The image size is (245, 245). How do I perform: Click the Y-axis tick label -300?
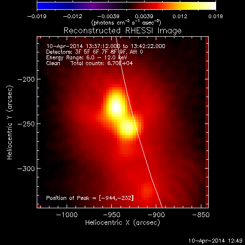[x=26, y=169]
